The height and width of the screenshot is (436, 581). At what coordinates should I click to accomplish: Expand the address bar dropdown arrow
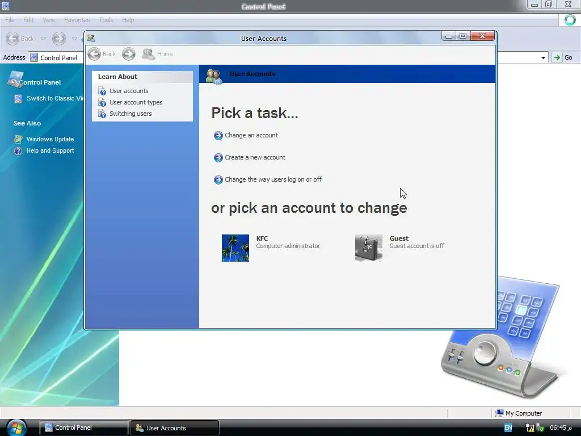point(543,58)
